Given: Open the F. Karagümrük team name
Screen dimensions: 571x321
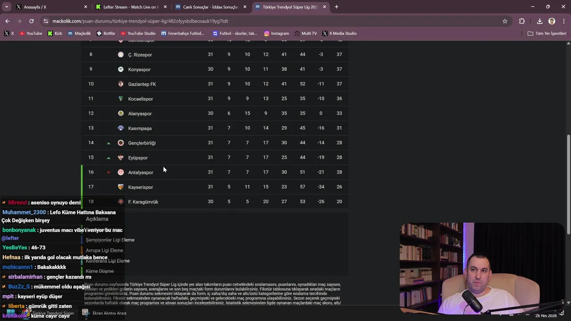Looking at the screenshot, I should coord(143,202).
